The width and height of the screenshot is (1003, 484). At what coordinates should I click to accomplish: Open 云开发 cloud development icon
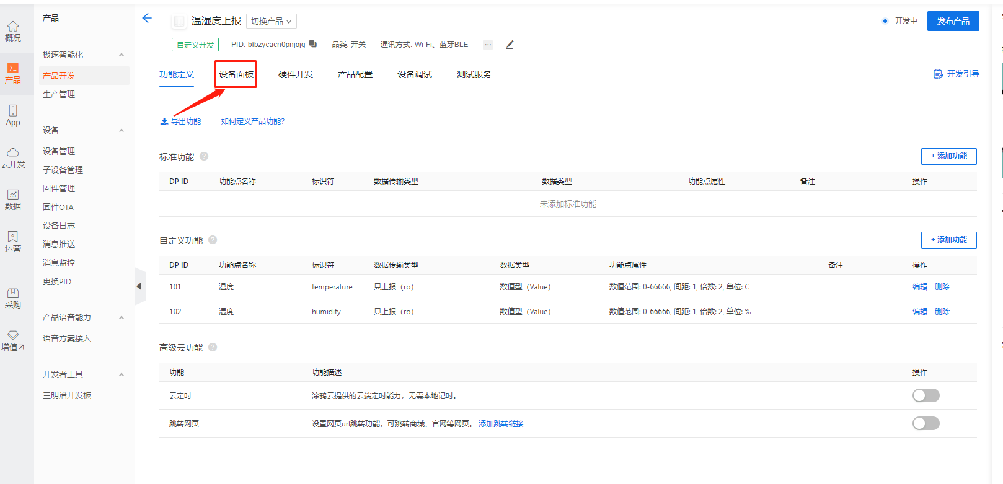click(13, 158)
